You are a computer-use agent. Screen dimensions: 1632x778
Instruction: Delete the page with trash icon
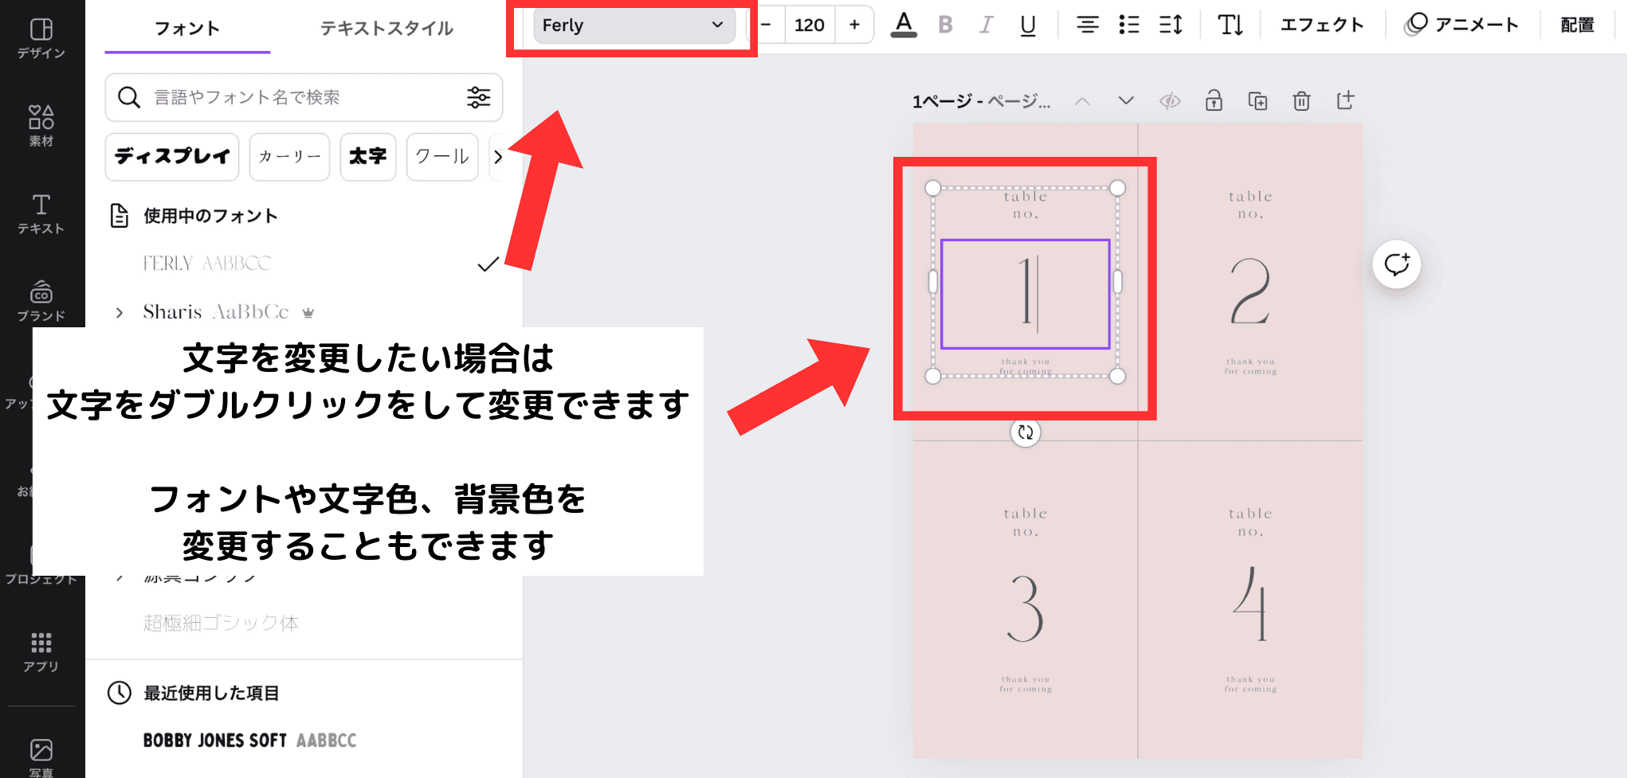(1301, 101)
